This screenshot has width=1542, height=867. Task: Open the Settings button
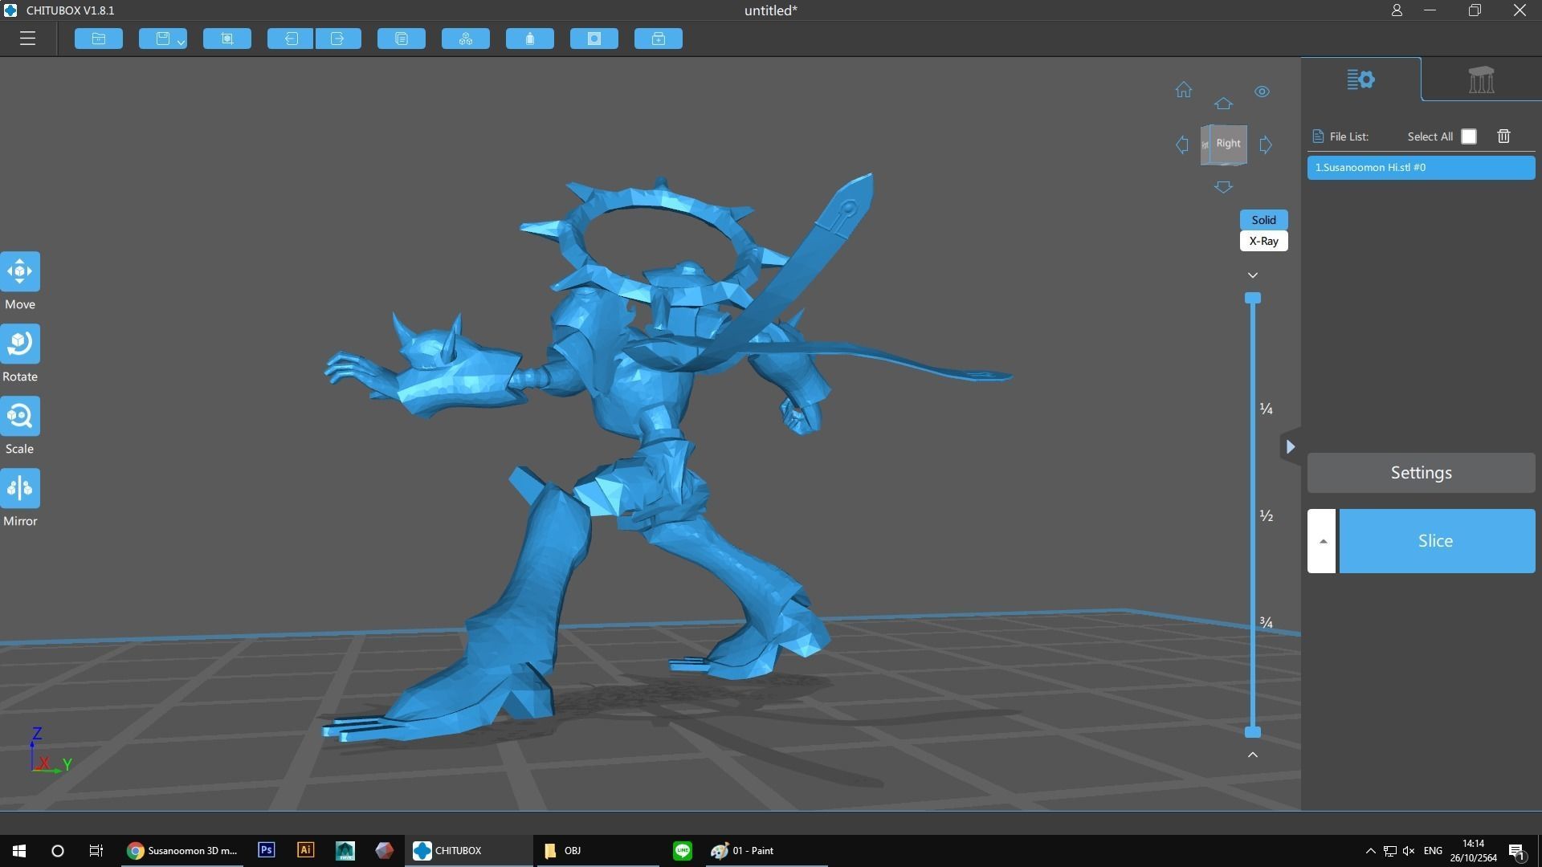(1421, 473)
